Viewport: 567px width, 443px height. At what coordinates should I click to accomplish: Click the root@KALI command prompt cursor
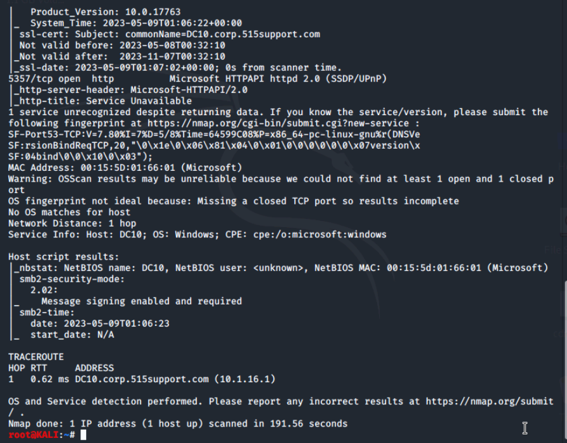tap(83, 435)
